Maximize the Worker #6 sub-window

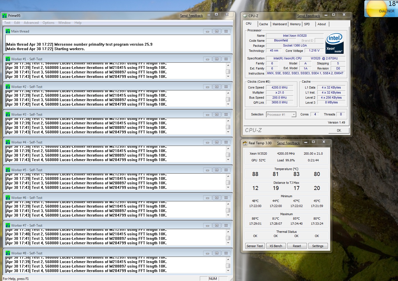[x=217, y=198]
